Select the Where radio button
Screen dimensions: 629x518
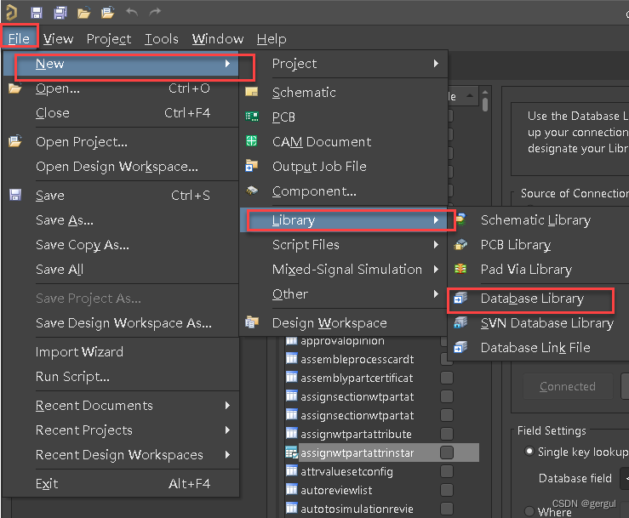click(529, 511)
